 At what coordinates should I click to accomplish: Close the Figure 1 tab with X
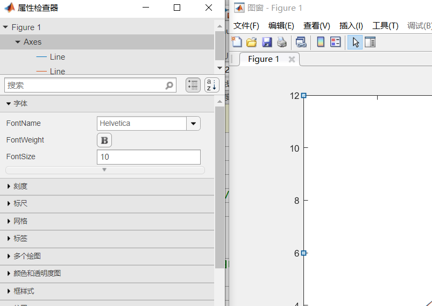click(x=292, y=59)
